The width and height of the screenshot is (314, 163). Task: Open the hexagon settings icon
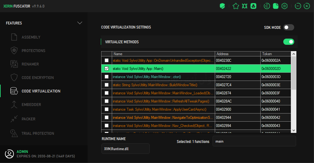(x=284, y=6)
